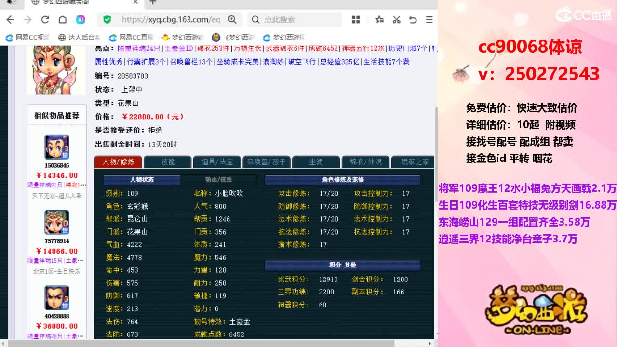Open the browser hamburger menu
Image resolution: width=617 pixels, height=347 pixels.
[429, 20]
